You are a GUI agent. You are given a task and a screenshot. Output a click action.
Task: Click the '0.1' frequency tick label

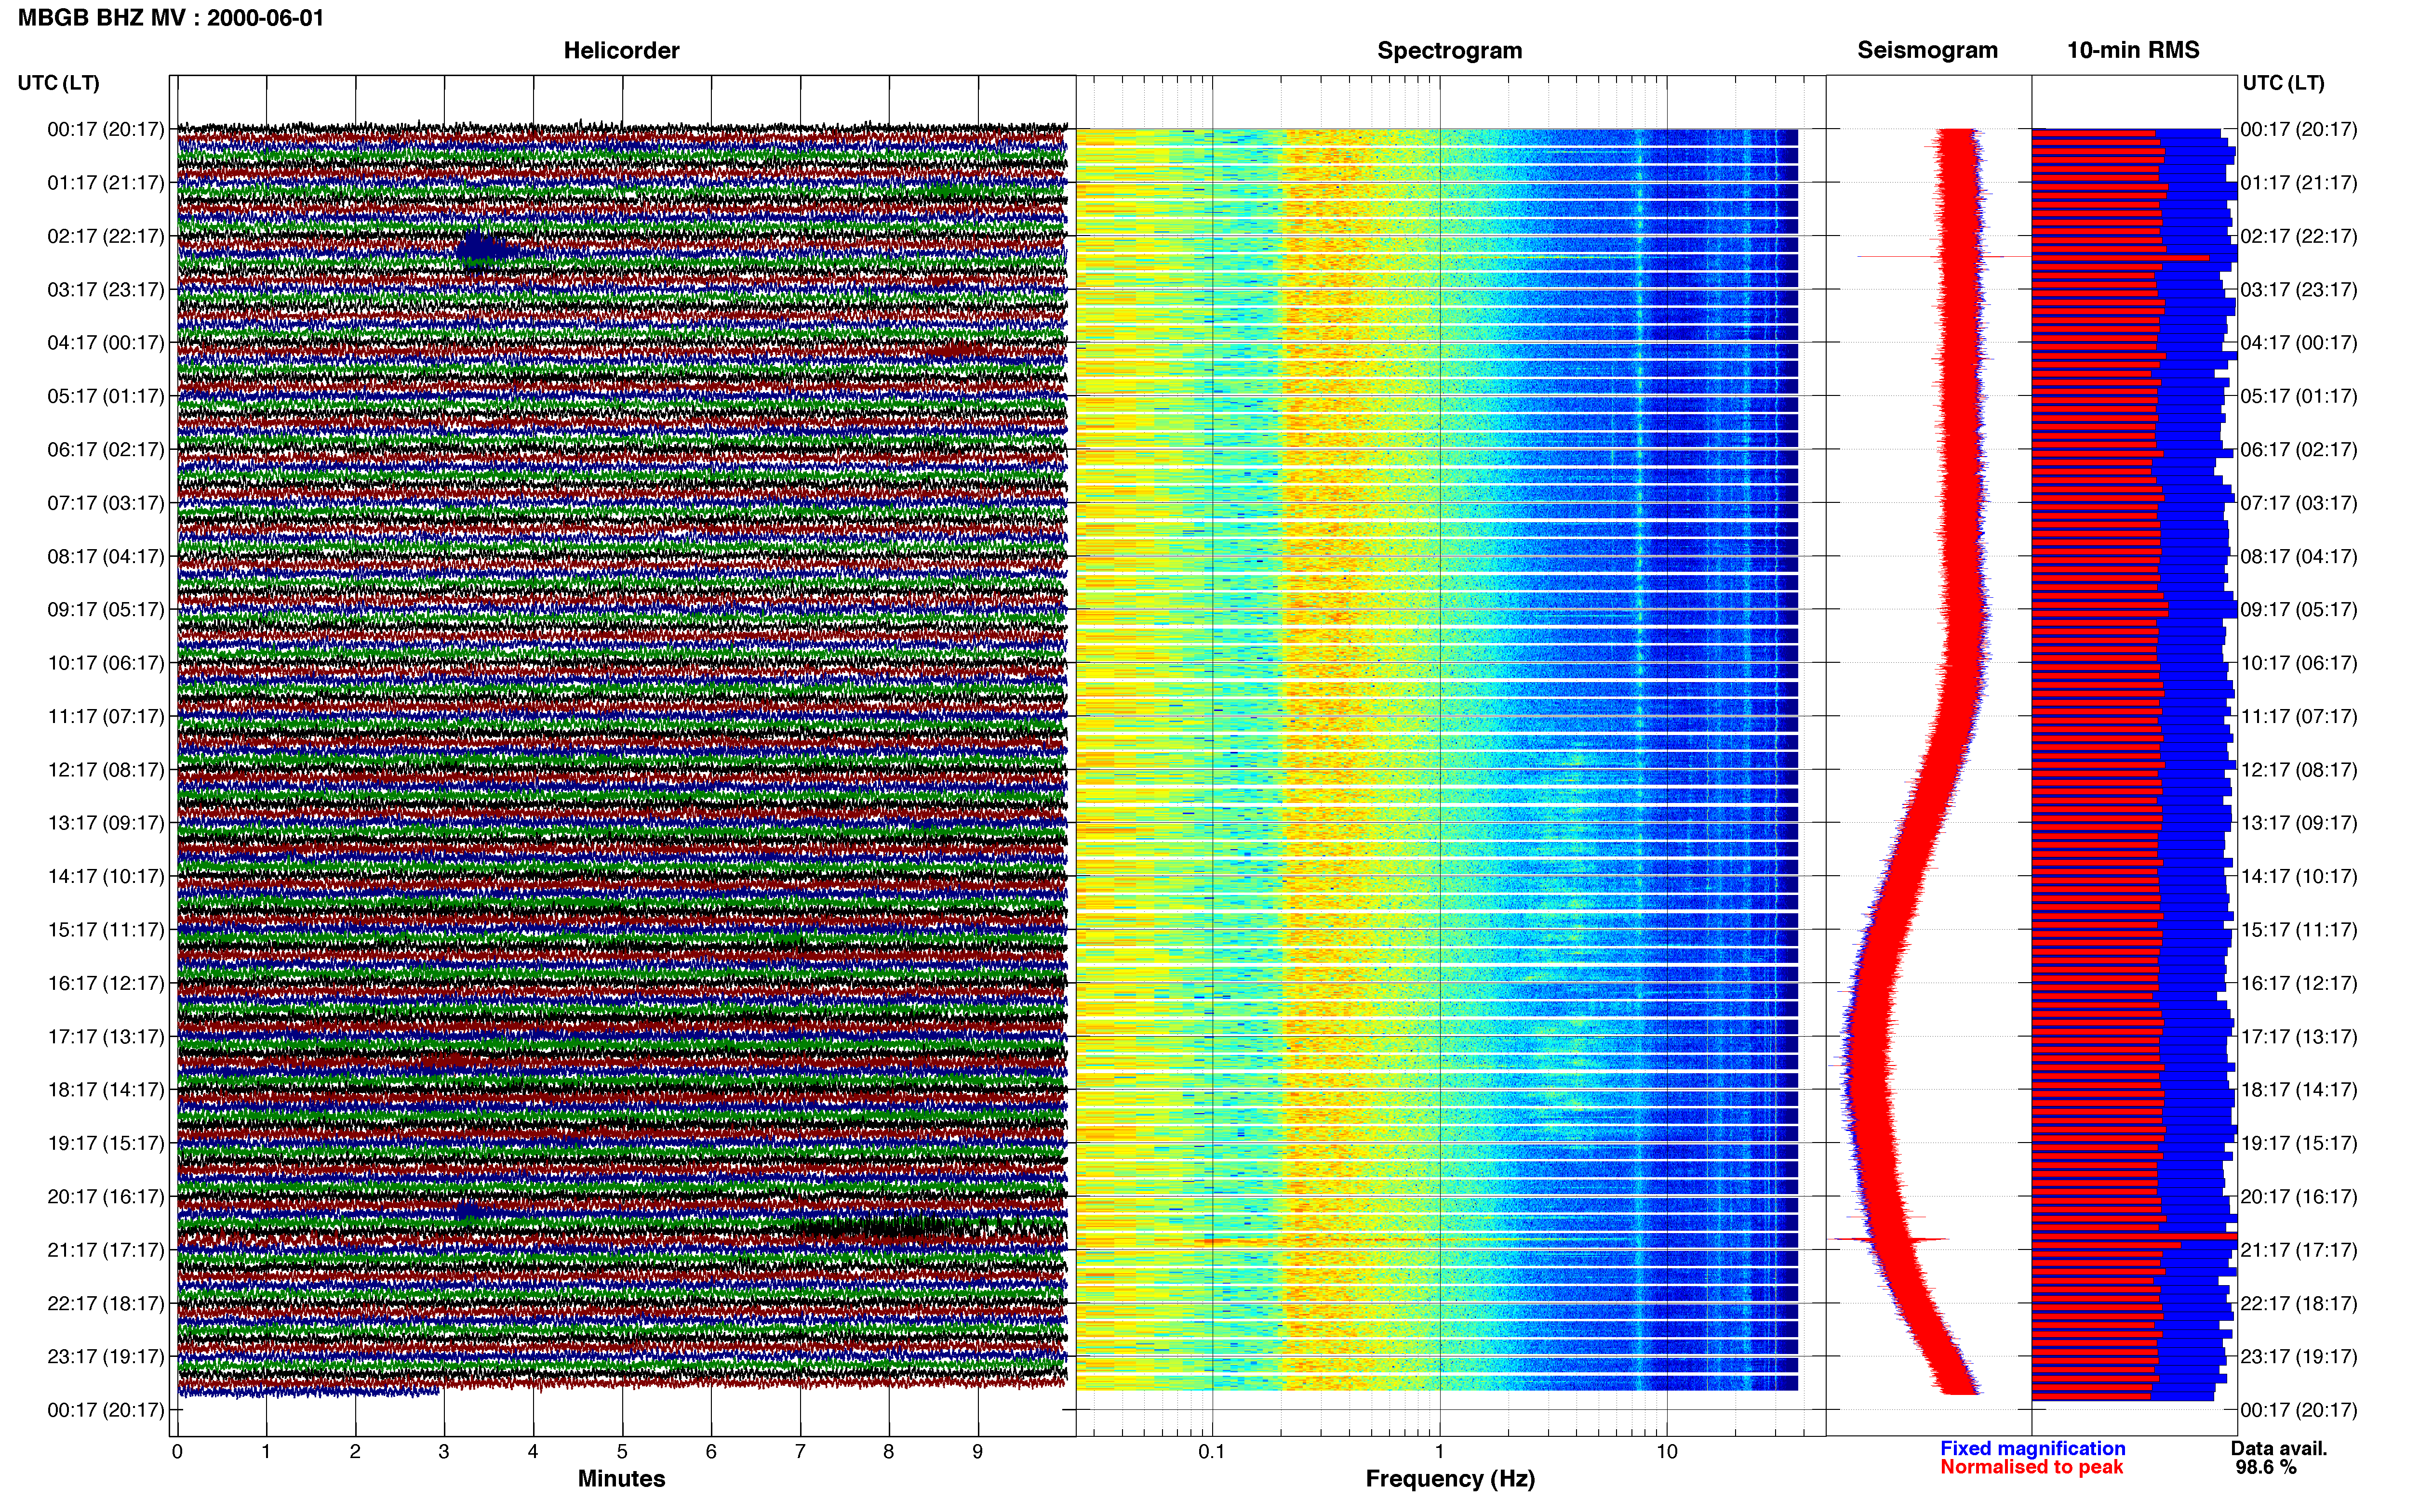pos(1212,1451)
